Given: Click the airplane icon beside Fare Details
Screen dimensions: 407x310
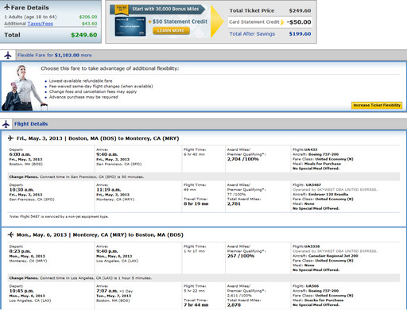Looking at the screenshot, I should click(x=7, y=7).
